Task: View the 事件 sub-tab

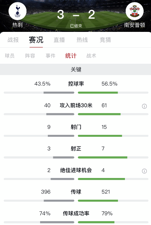Action: (51, 56)
